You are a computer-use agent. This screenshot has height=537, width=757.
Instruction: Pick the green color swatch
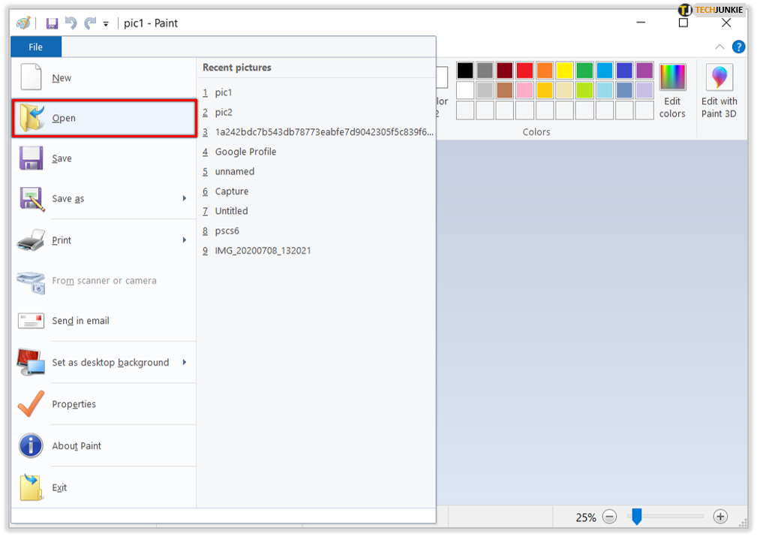tap(584, 71)
